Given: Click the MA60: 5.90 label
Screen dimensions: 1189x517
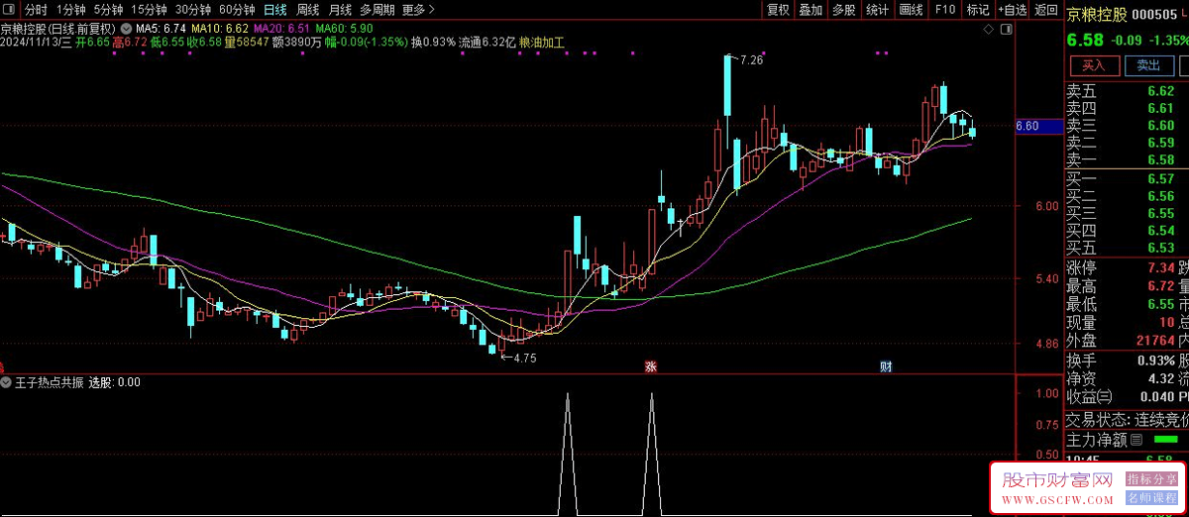Looking at the screenshot, I should (345, 29).
